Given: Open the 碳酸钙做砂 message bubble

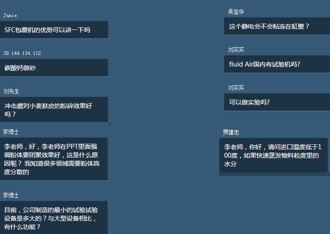Looking at the screenshot, I should [x=54, y=68].
